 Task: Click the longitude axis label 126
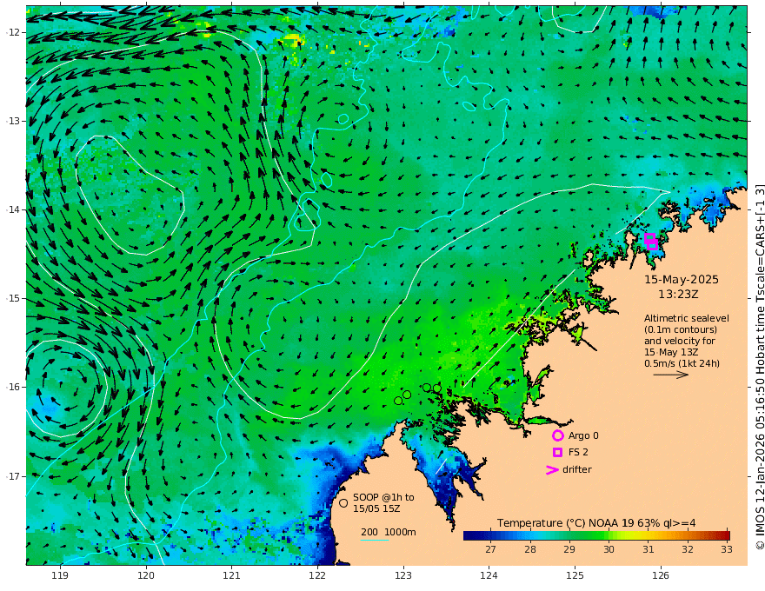coord(661,575)
